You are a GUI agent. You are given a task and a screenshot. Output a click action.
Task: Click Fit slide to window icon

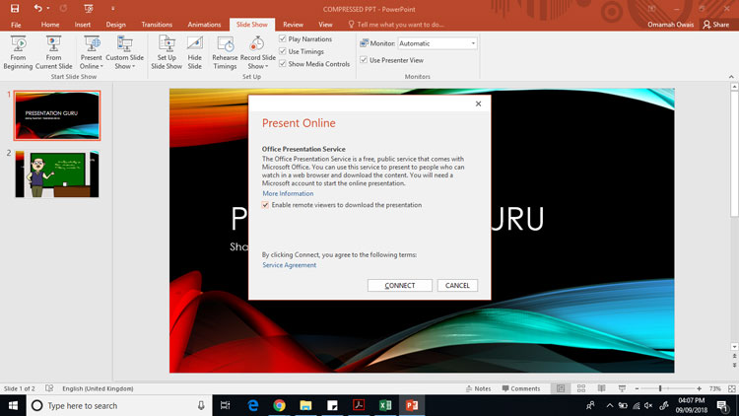(732, 388)
